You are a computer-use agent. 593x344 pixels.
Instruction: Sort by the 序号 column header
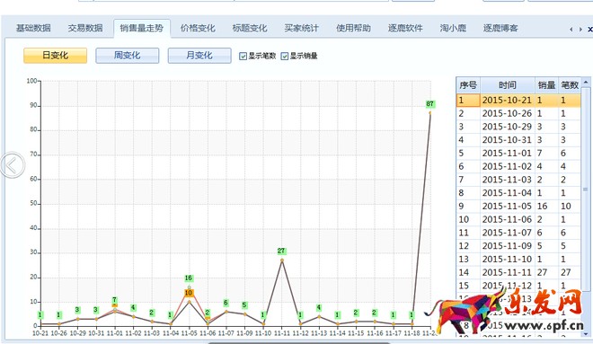(468, 85)
